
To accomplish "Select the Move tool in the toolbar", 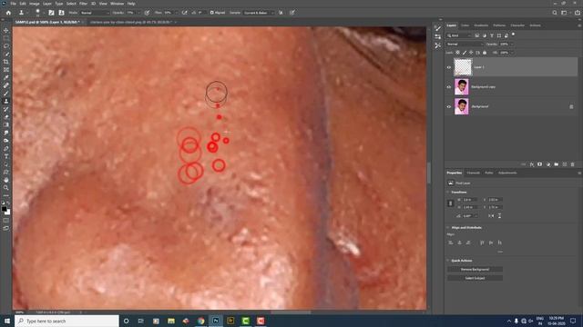I will pos(6,30).
